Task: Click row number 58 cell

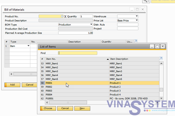Action: click(43, 83)
